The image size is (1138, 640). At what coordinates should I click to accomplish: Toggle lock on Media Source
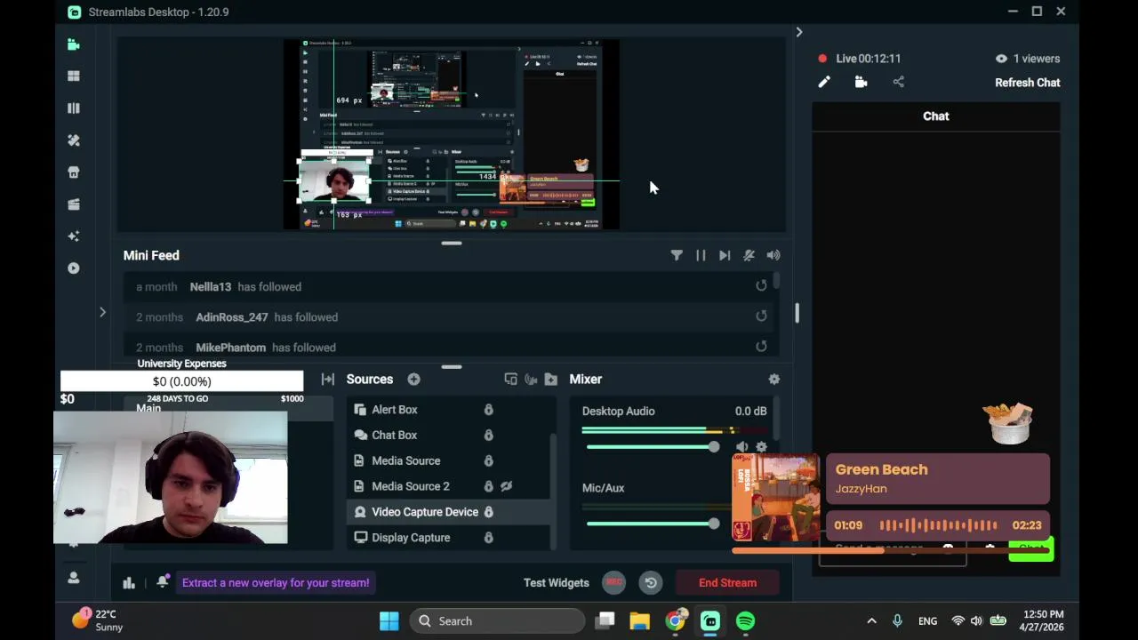coord(488,460)
